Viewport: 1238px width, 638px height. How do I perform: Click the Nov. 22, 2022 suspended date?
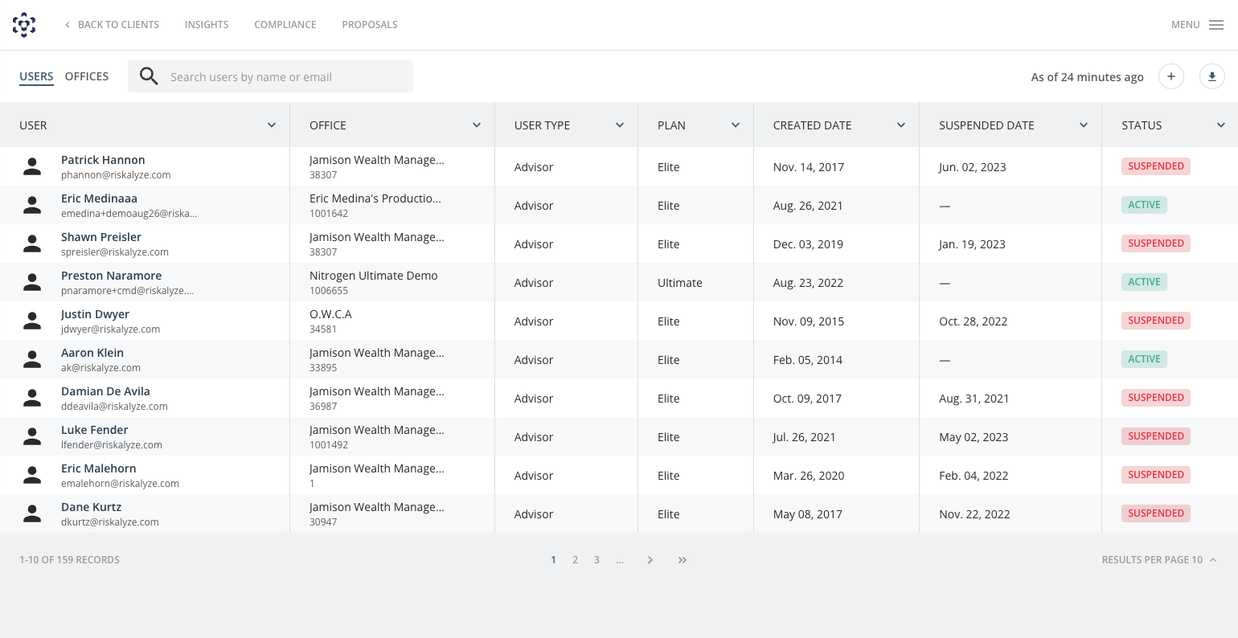pos(974,514)
